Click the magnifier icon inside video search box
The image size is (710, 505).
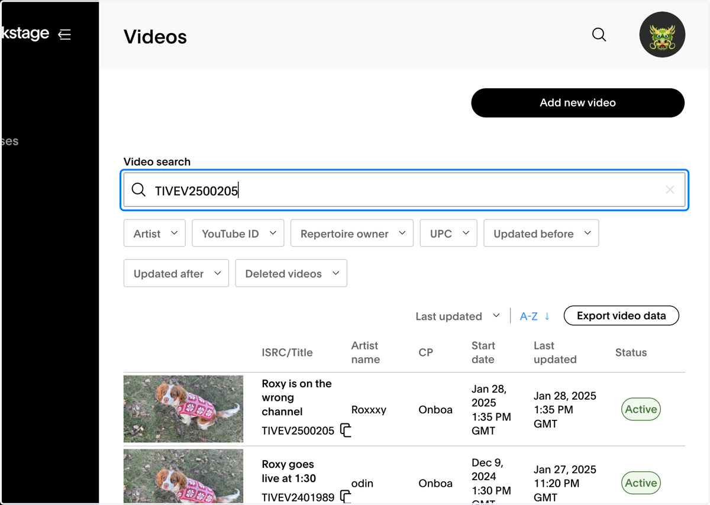point(138,190)
